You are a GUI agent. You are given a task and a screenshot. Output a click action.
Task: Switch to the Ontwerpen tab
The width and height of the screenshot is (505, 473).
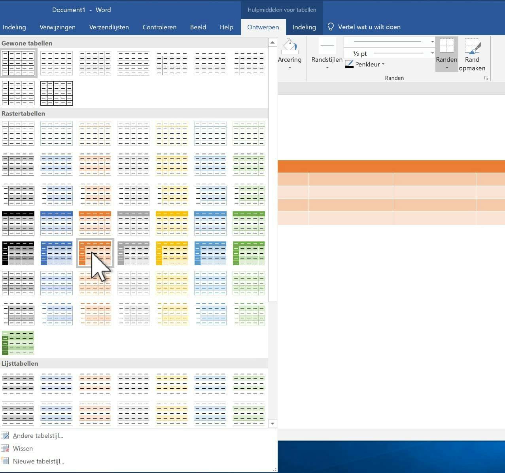pyautogui.click(x=263, y=27)
